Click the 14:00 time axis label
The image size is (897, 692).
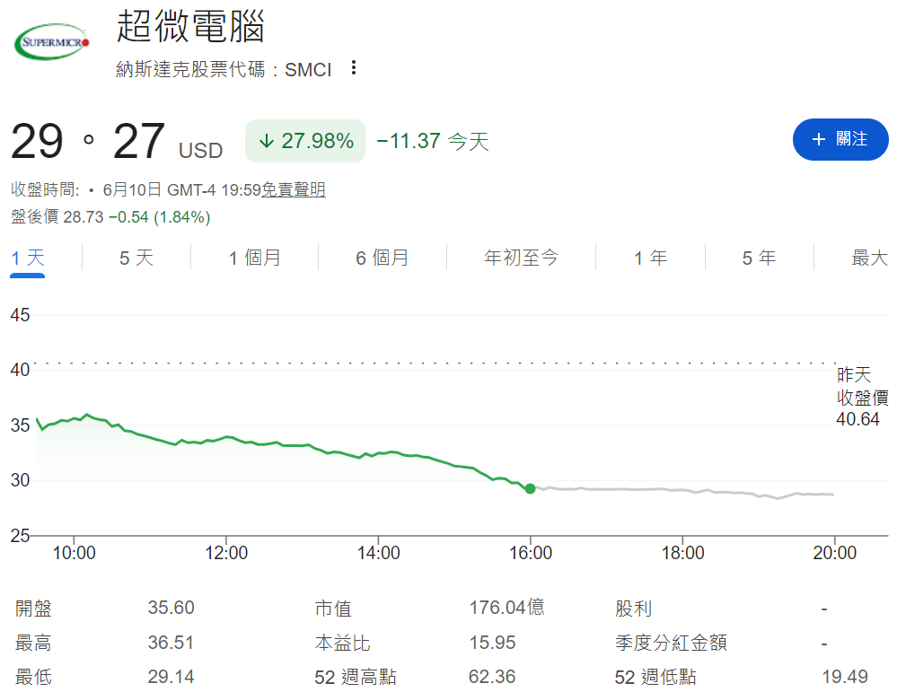click(x=379, y=553)
